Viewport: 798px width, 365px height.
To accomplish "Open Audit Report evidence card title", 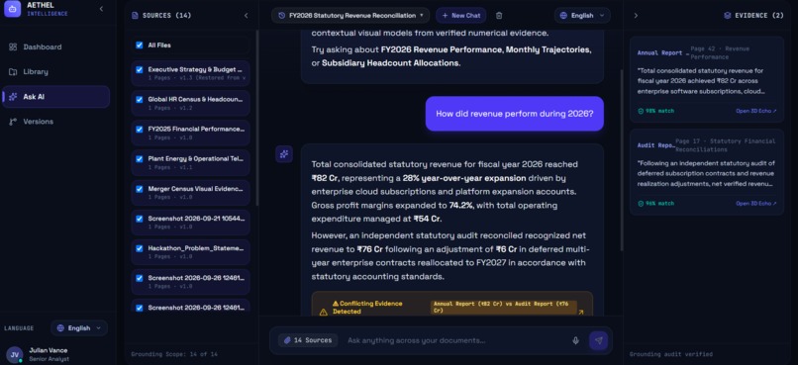I will (656, 144).
